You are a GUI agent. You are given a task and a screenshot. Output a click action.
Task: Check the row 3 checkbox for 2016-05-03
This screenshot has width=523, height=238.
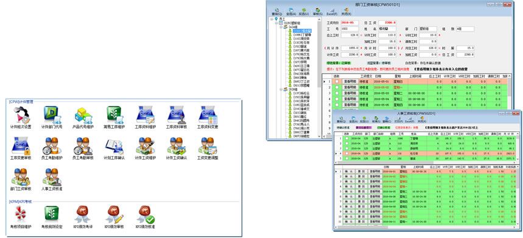[x=337, y=93]
